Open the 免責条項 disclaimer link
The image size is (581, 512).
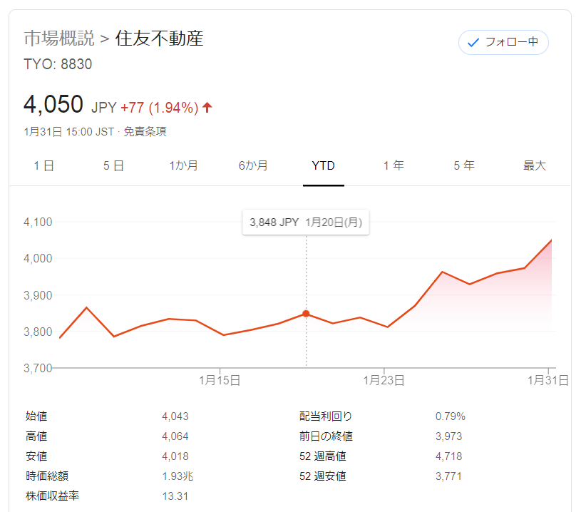click(145, 132)
